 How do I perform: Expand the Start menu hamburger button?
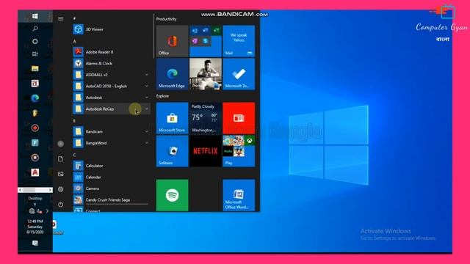point(60,18)
